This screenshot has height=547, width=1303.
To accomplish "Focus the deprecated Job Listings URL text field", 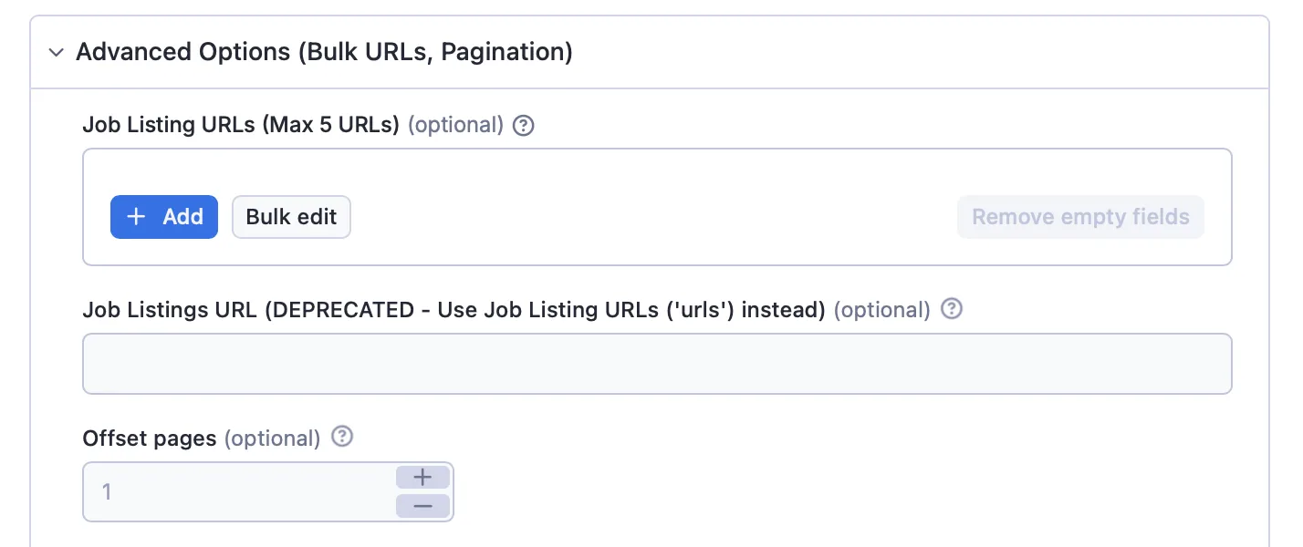I will coord(657,364).
